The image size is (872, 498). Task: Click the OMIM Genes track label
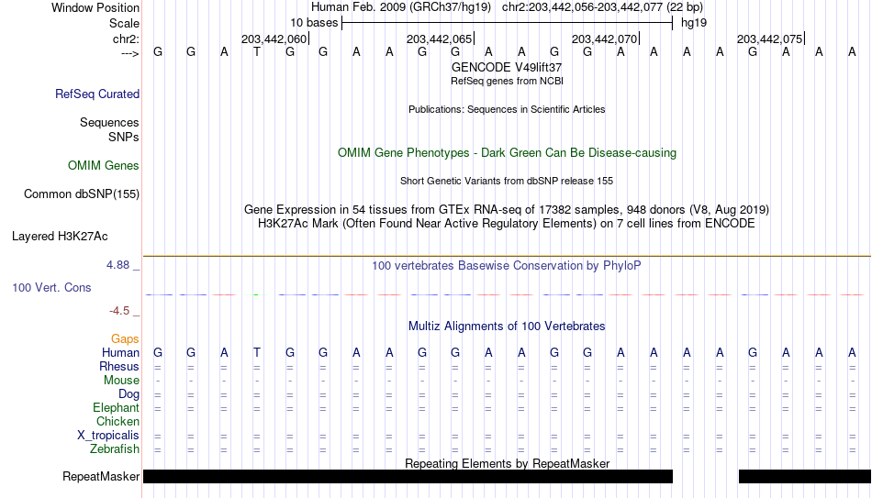point(104,166)
